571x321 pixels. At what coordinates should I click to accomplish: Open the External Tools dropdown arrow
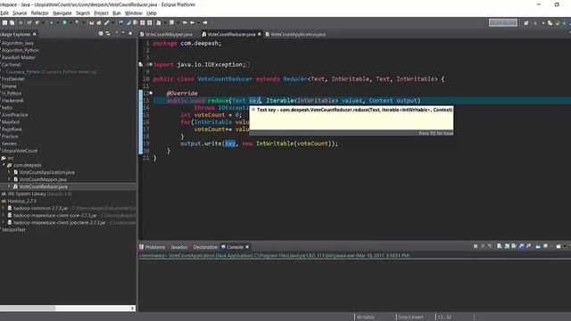[84, 22]
